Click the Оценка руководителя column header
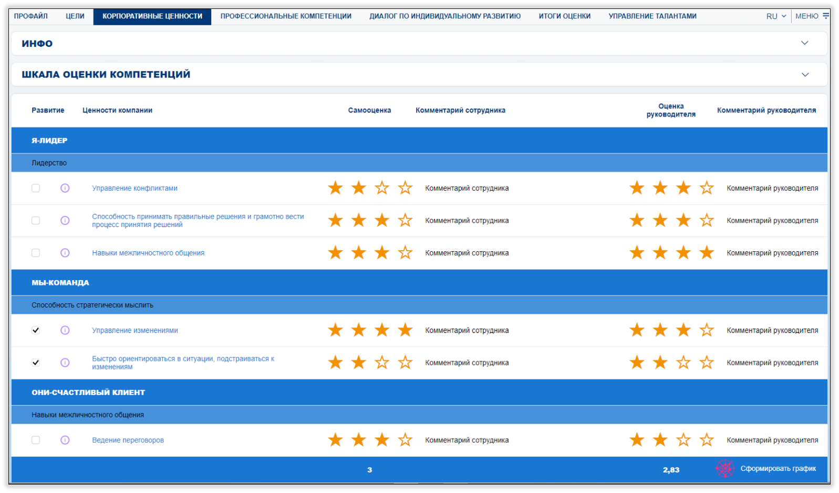The width and height of the screenshot is (839, 493). point(671,110)
